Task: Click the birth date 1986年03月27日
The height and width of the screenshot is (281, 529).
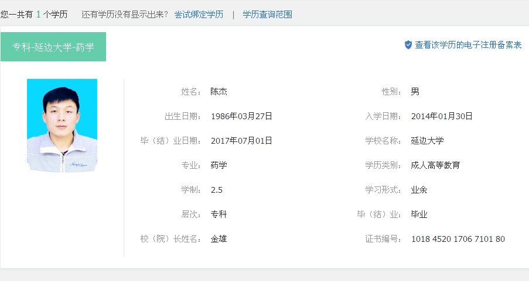Action: [x=241, y=116]
